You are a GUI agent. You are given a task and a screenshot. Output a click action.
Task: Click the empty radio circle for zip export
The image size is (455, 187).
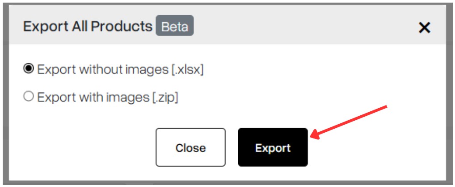pos(29,97)
